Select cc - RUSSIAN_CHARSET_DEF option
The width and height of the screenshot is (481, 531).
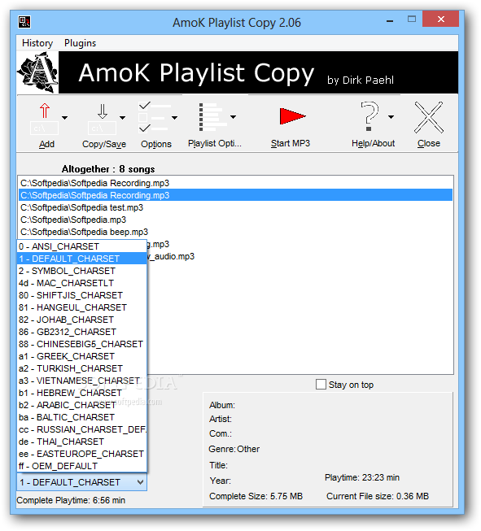tap(81, 429)
